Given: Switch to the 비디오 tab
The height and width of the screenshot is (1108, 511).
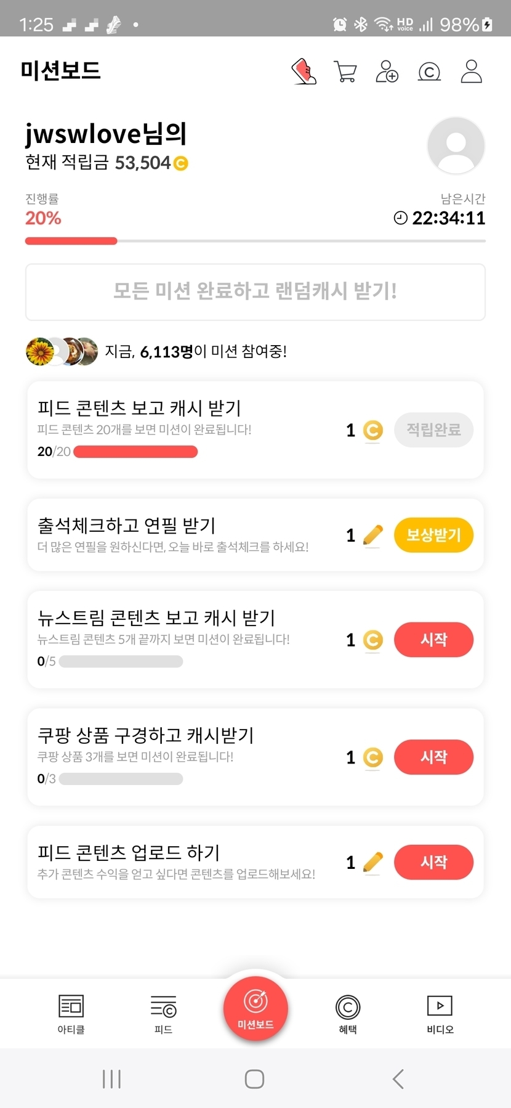Looking at the screenshot, I should point(440,1013).
